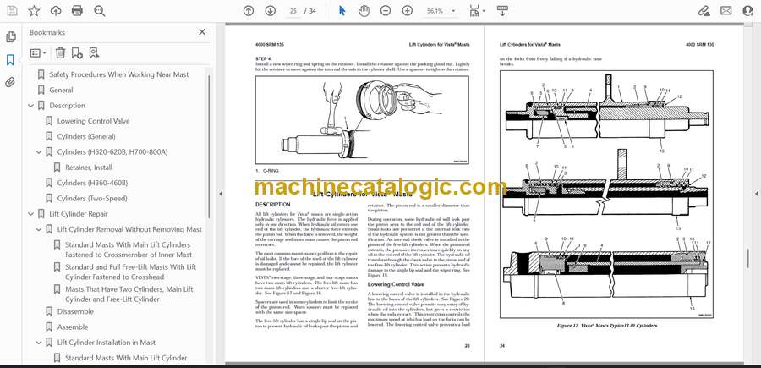761x368 pixels.
Task: Click the bookmarks panel scrollbar
Action: pyautogui.click(x=209, y=146)
